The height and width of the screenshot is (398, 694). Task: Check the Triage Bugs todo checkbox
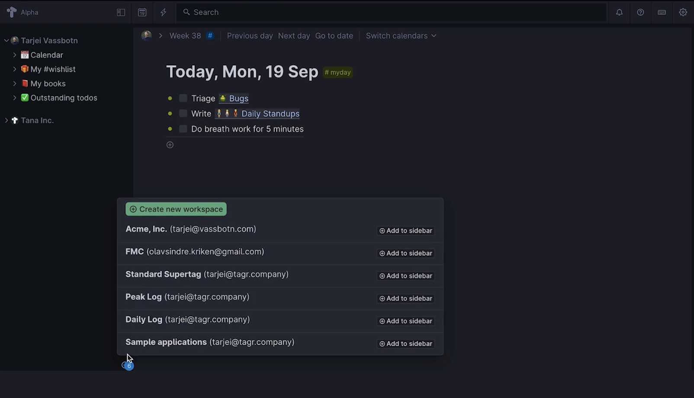(183, 98)
